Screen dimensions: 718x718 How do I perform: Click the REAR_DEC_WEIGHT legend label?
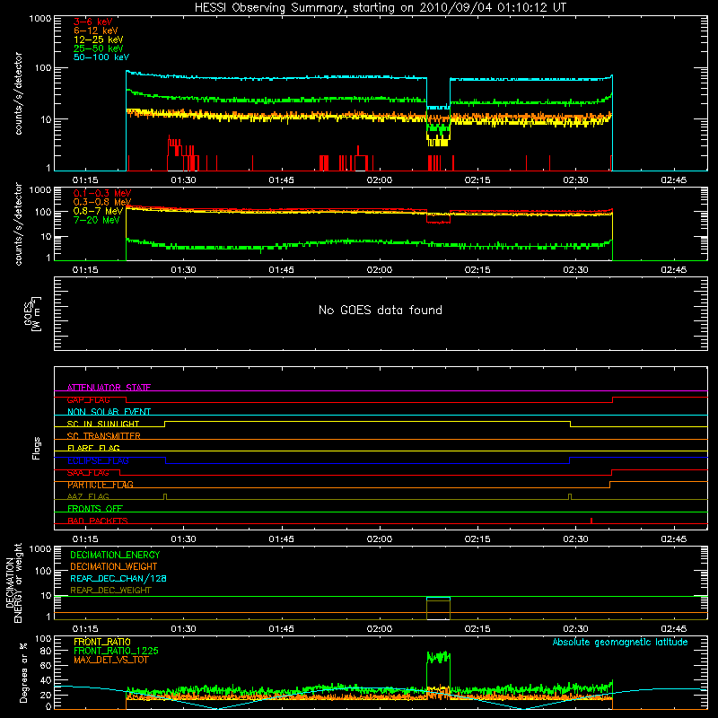coord(110,591)
